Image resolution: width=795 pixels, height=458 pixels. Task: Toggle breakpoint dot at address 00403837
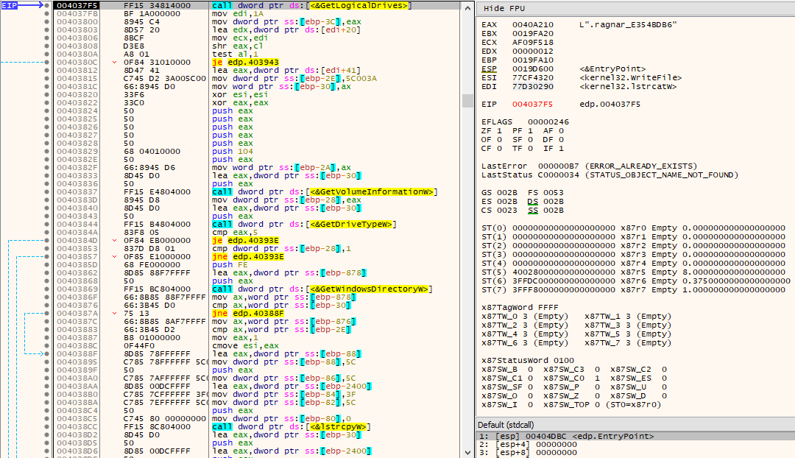46,191
